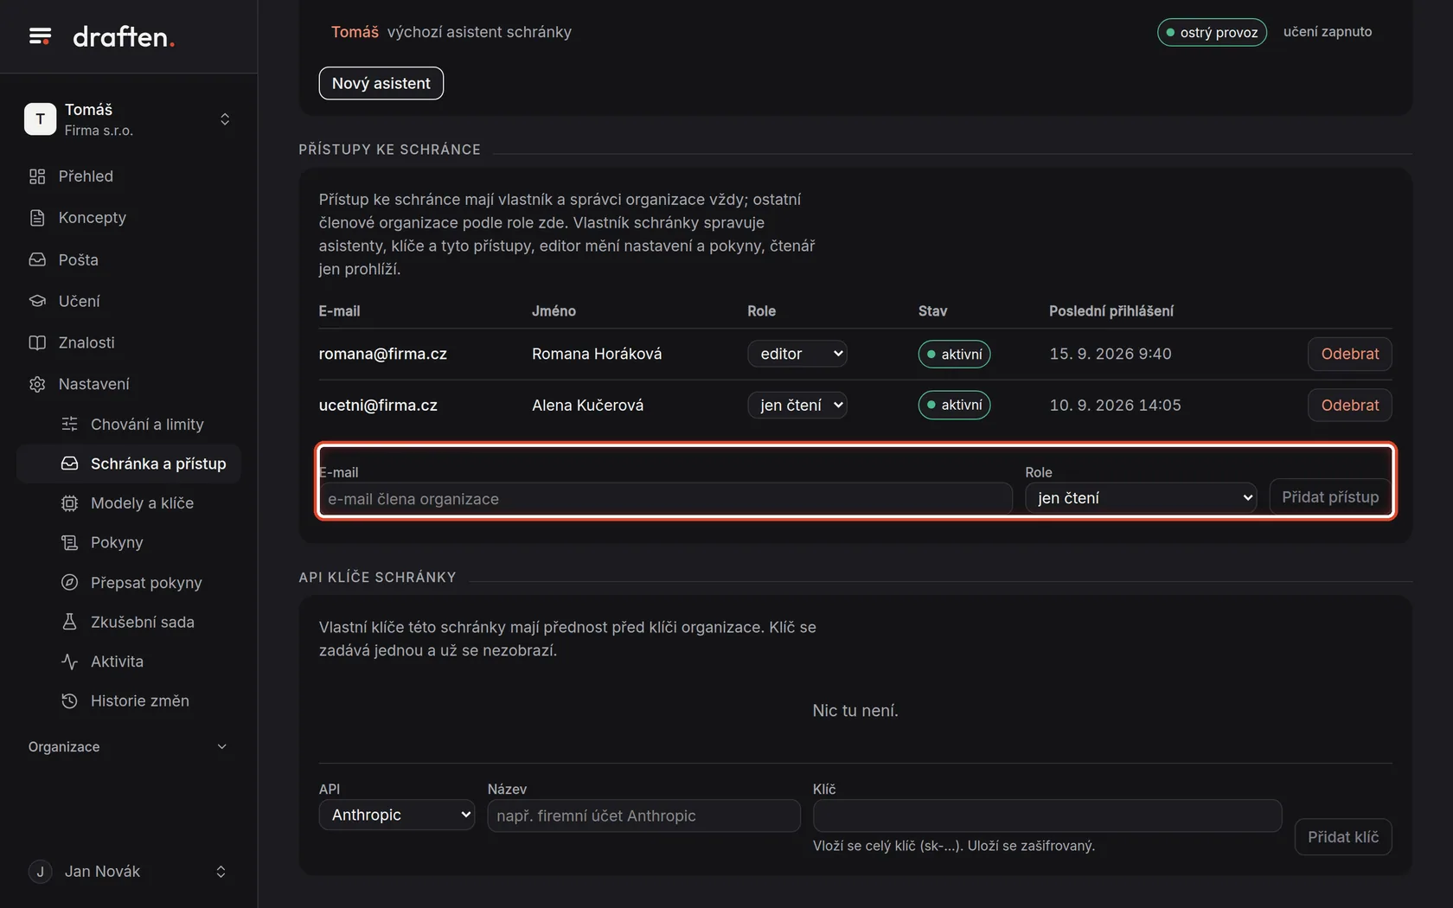Open API provider dropdown showing Anthropic

pos(396,815)
